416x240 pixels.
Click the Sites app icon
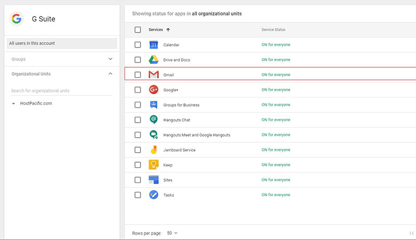(x=154, y=180)
